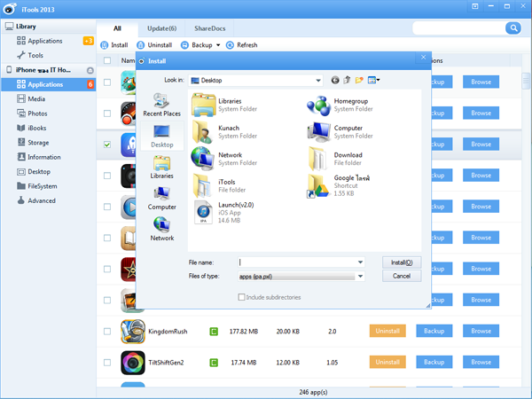
Task: Toggle Include subdirectories checkbox
Action: tap(241, 297)
